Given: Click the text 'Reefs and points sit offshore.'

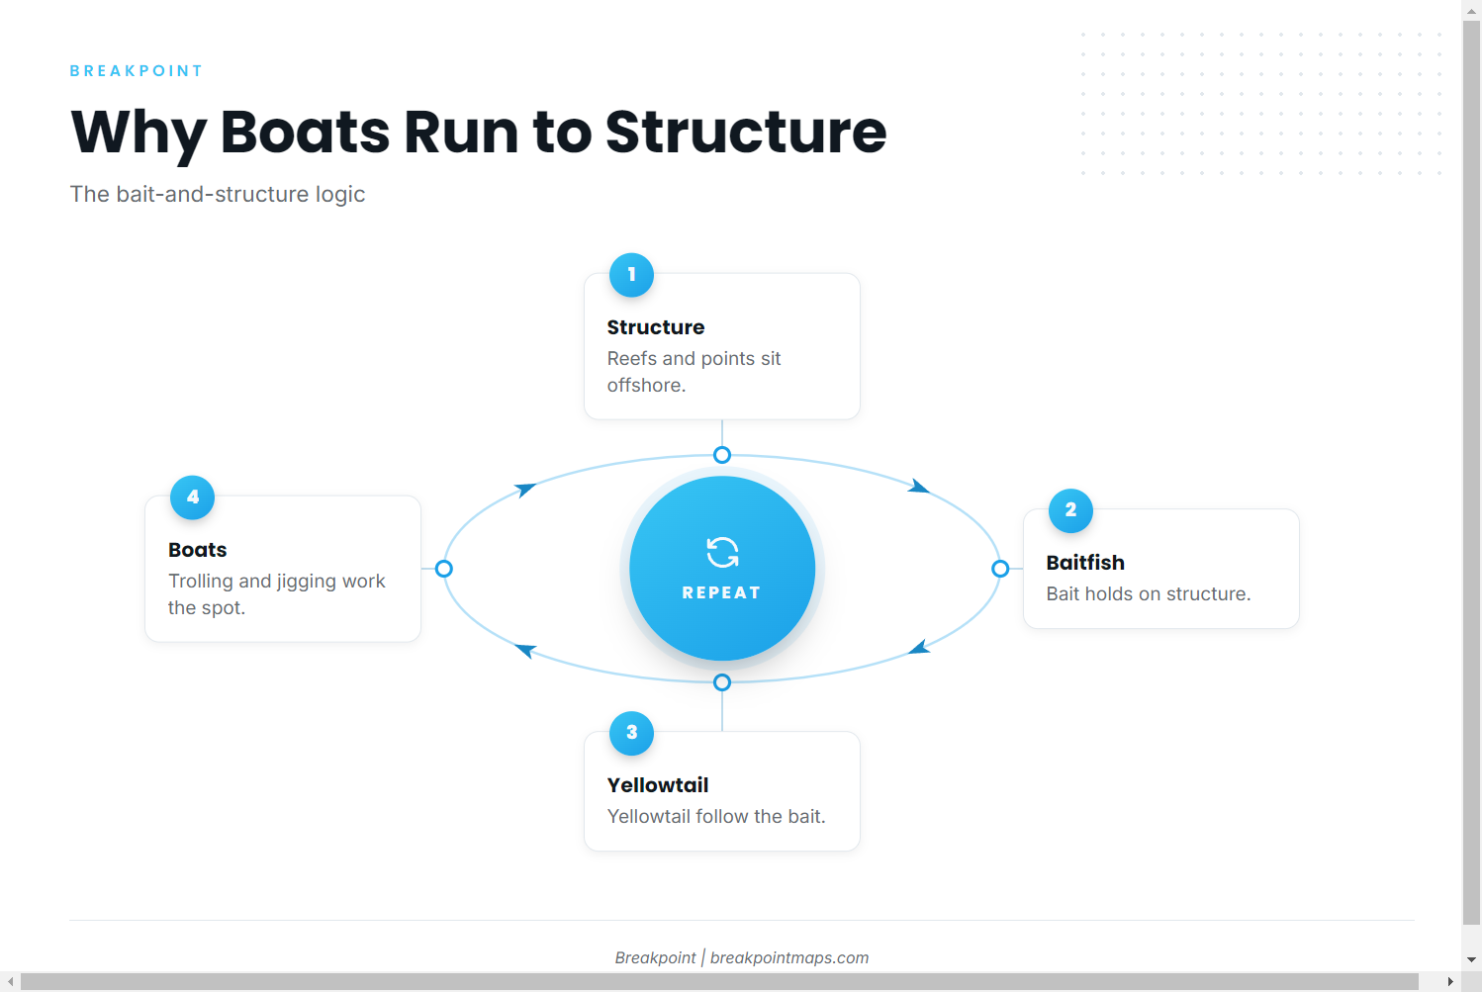Looking at the screenshot, I should point(694,372).
